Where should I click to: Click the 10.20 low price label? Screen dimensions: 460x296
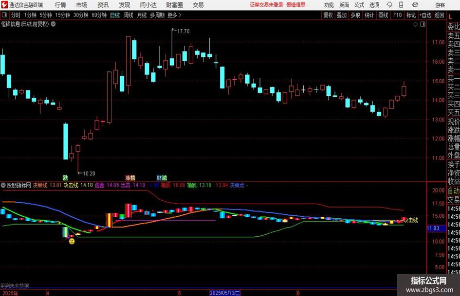click(89, 174)
